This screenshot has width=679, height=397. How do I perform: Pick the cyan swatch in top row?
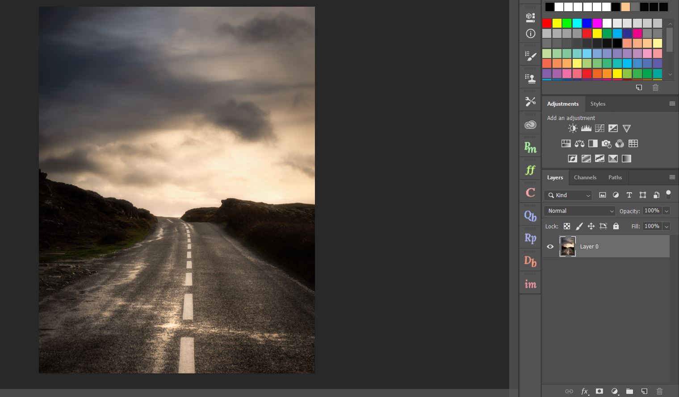[x=577, y=23]
